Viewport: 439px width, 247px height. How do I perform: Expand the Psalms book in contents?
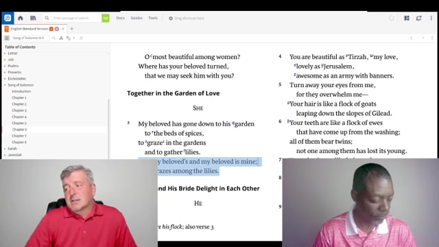(x=5, y=66)
